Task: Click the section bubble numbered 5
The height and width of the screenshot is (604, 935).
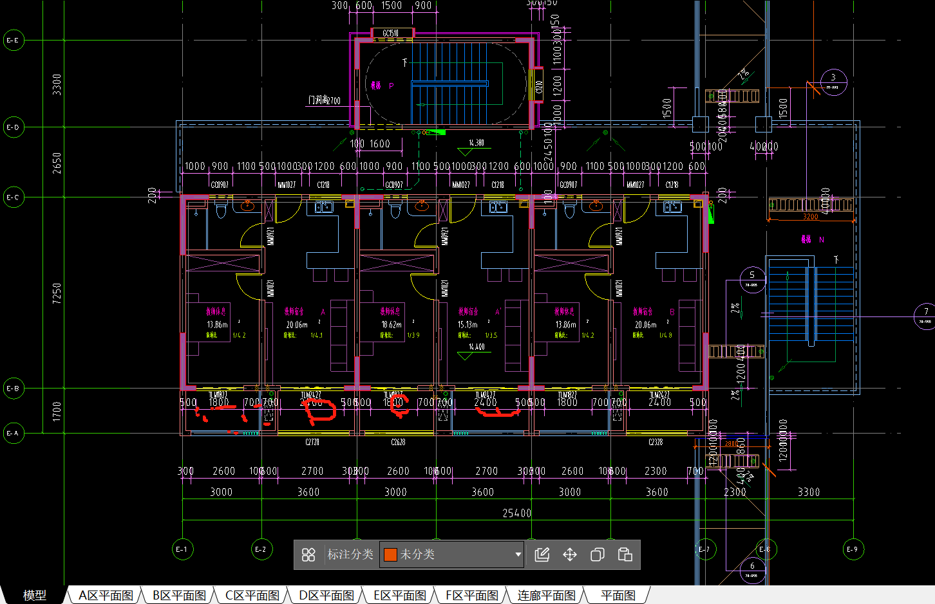Action: (x=752, y=279)
